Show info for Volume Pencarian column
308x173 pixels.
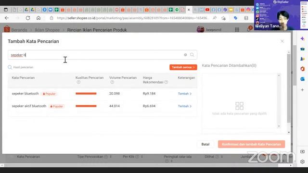tap(112, 82)
